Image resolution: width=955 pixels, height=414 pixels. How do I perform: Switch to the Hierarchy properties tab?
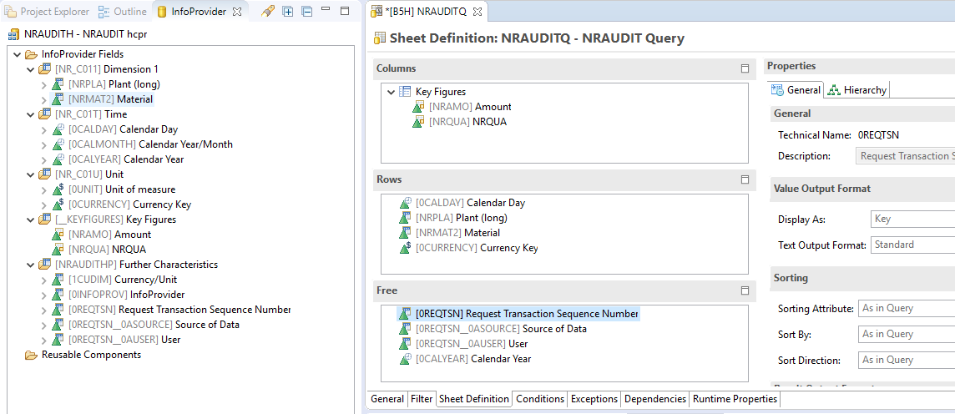click(x=857, y=90)
